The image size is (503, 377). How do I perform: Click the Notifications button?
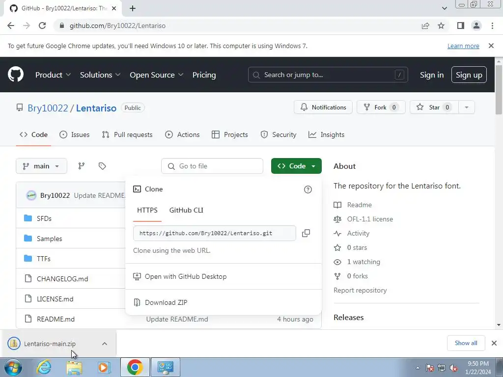pos(323,108)
